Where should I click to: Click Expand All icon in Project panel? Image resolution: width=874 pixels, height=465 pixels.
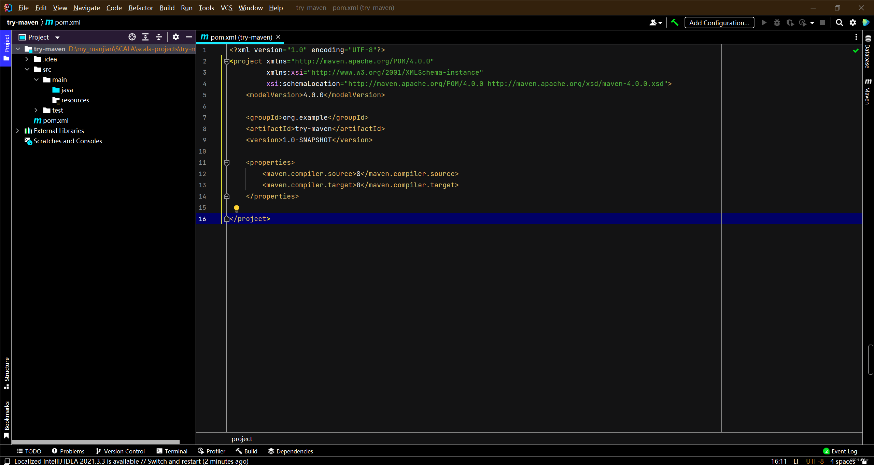pos(145,37)
